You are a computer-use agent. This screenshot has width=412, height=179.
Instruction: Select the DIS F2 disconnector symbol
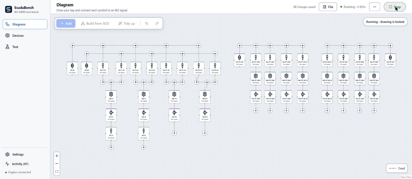click(x=144, y=134)
